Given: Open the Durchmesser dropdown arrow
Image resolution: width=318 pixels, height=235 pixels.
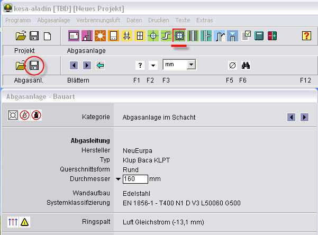Looking at the screenshot, I should pos(119,179).
